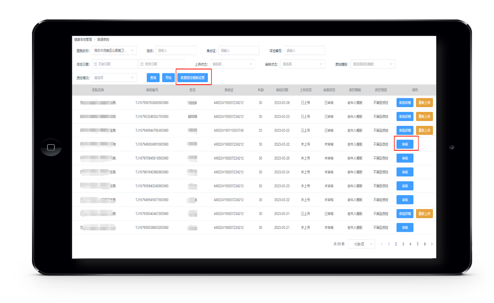Open the 医院名称 dropdown
494x303 pixels.
[114, 51]
